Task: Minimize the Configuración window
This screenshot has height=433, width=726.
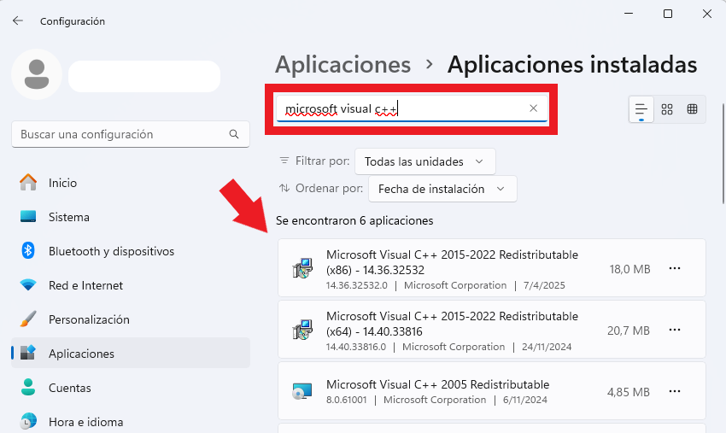Action: 629,14
